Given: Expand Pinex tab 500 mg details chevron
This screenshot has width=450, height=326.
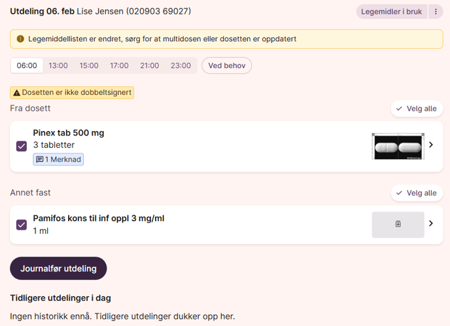Looking at the screenshot, I should [431, 145].
